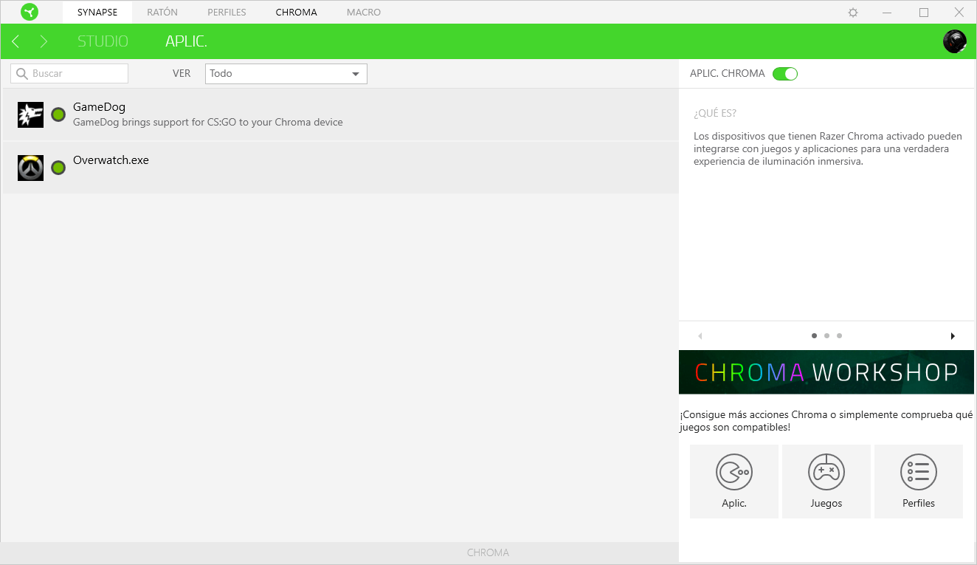Show previous info slide arrow

click(x=700, y=336)
